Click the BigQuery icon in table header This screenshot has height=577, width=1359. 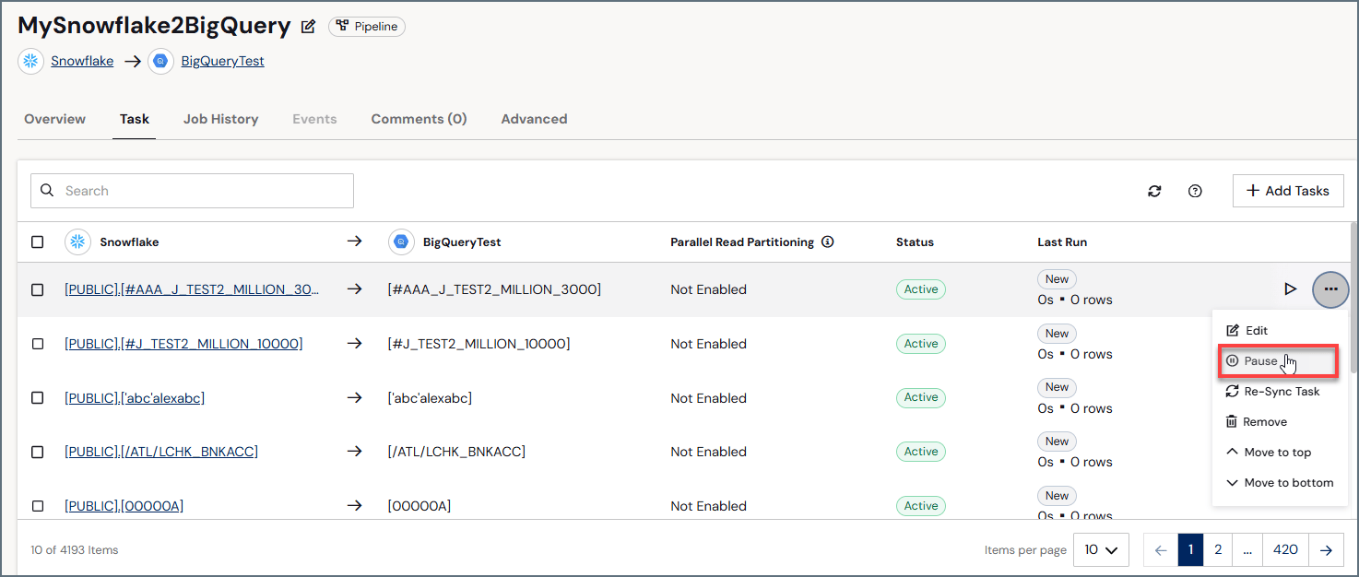point(401,241)
